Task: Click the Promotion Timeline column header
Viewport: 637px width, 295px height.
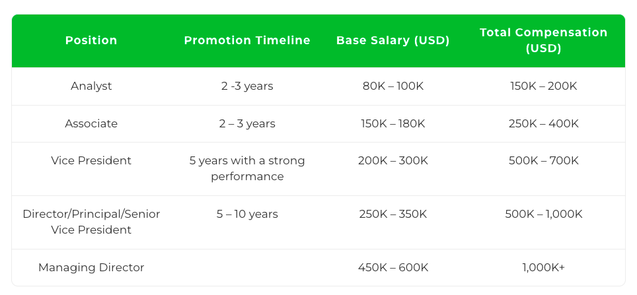Action: click(247, 40)
